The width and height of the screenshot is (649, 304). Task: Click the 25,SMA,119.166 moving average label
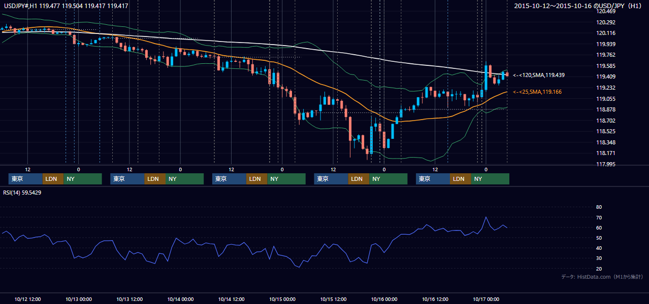click(538, 92)
